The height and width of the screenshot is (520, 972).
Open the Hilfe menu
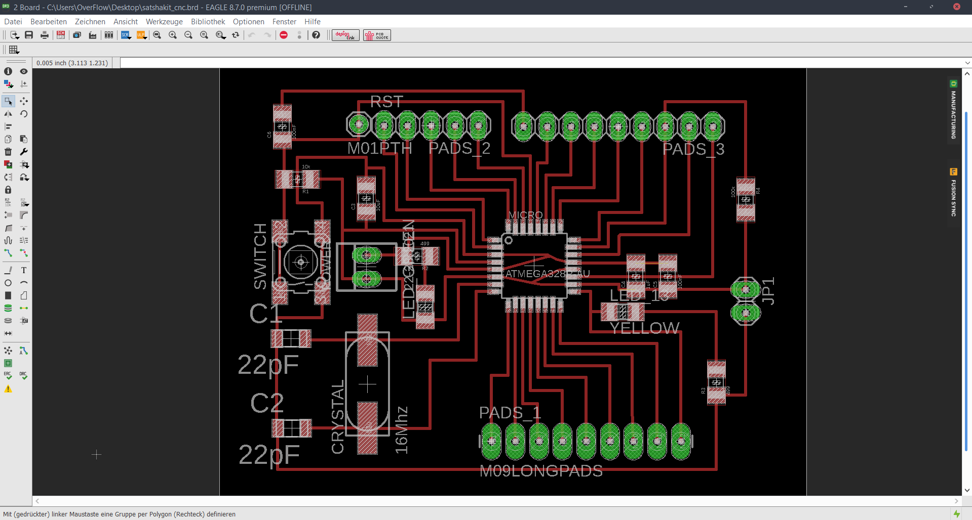[x=313, y=22]
